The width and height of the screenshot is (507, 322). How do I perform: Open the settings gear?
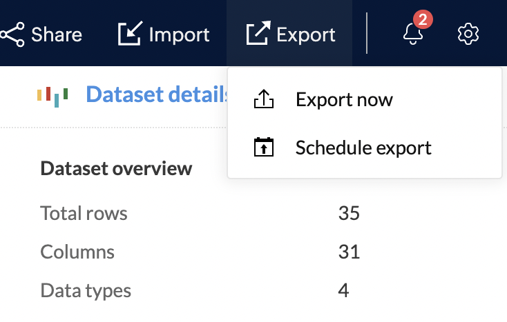click(x=468, y=34)
